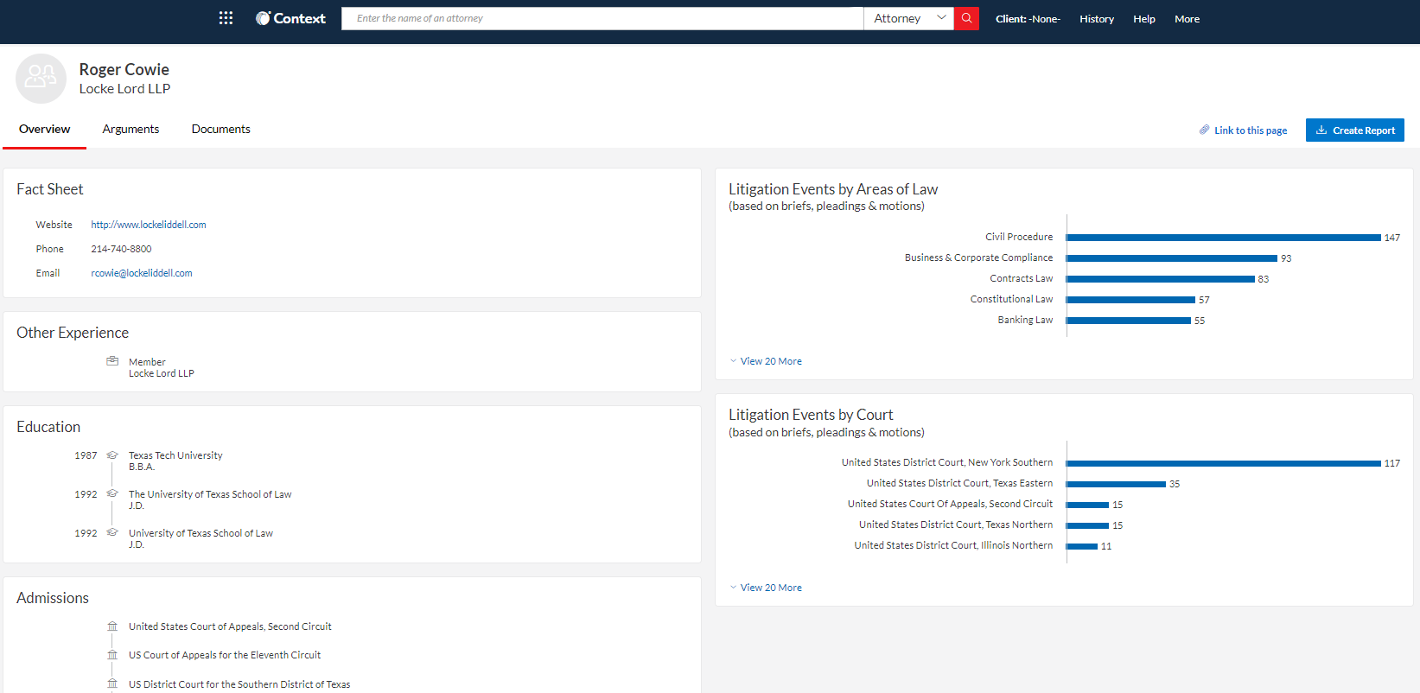This screenshot has width=1420, height=693.
Task: Click Link to this page
Action: coord(1251,130)
